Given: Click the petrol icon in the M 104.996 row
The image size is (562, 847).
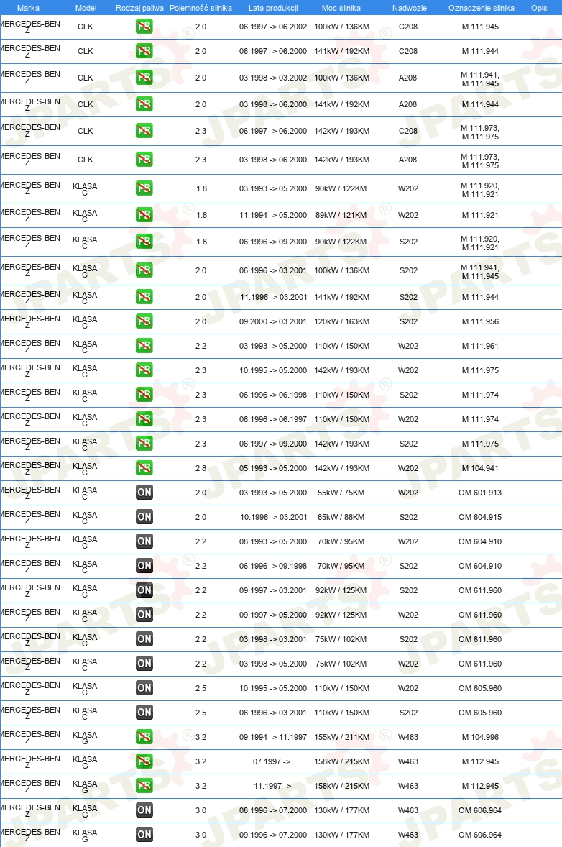Looking at the screenshot, I should click(x=144, y=737).
